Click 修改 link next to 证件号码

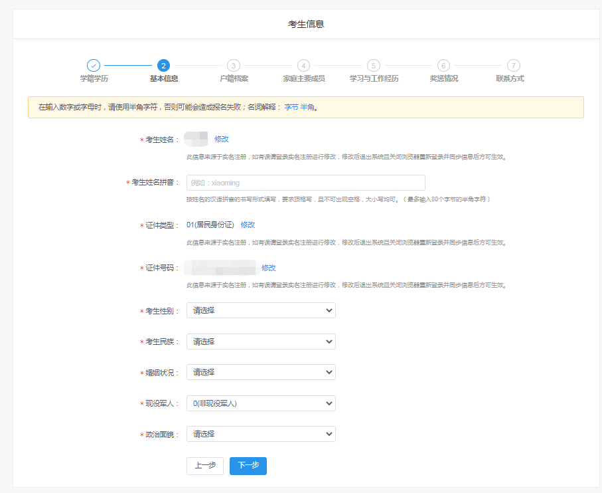tap(268, 268)
